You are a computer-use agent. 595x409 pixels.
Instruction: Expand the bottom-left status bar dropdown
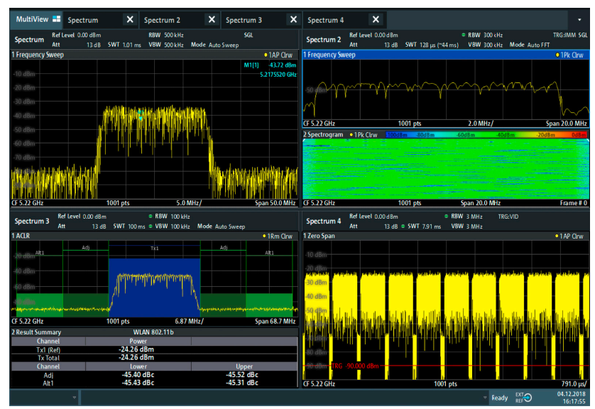[x=75, y=398]
